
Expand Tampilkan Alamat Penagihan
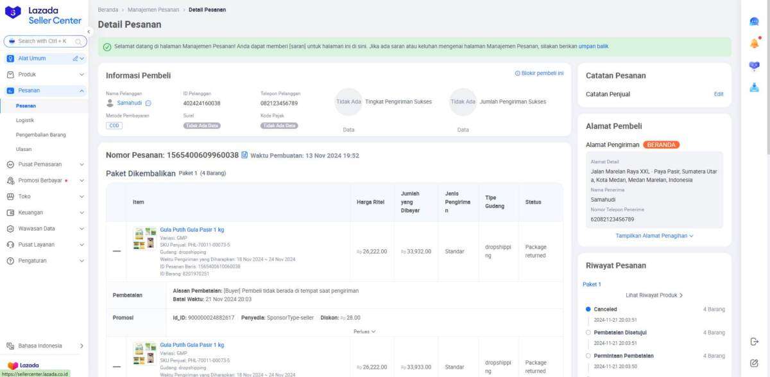[654, 236]
